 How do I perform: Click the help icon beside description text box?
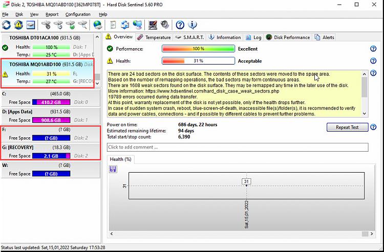pyautogui.click(x=373, y=73)
